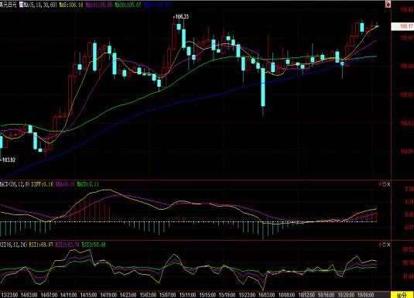Click the first small control icon of RSI panel
This screenshot has height=298, width=414.
pyautogui.click(x=380, y=245)
